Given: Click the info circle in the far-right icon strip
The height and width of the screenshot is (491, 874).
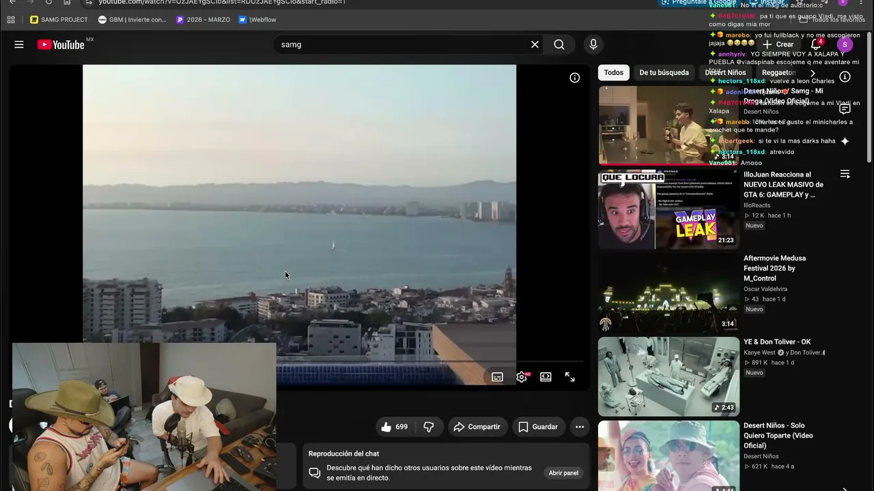Looking at the screenshot, I should pos(845,77).
